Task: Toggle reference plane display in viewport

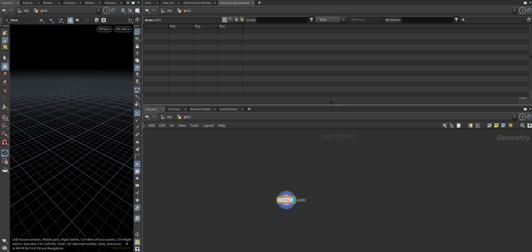Action: click(137, 32)
